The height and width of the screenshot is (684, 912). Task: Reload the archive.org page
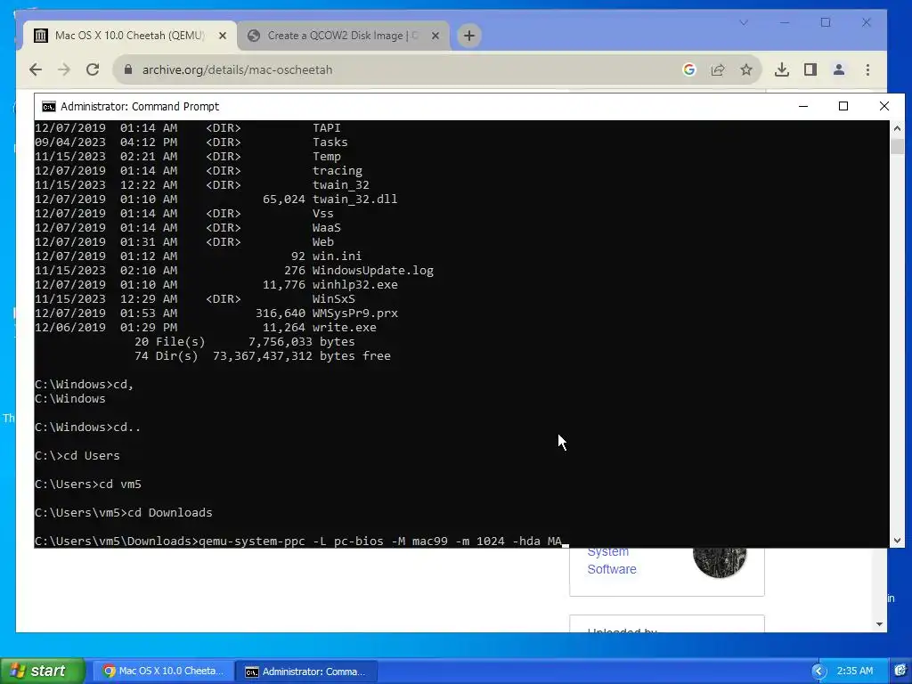pos(93,69)
